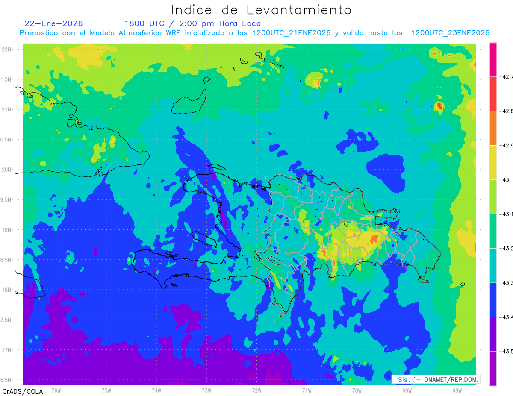The image size is (513, 396).
Task: Click the title 'Indice de Levantamiento'
Action: pos(261,9)
